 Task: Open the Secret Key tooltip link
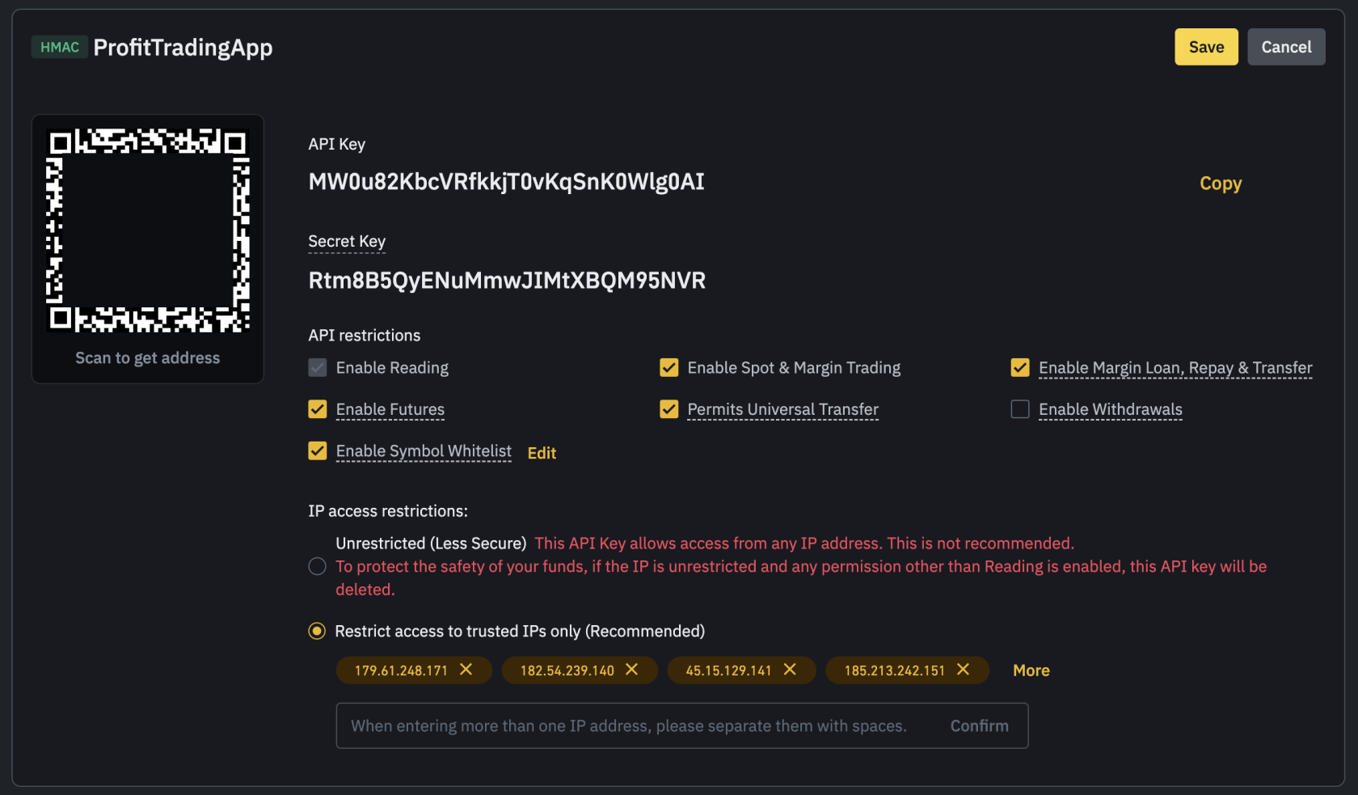[x=347, y=241]
